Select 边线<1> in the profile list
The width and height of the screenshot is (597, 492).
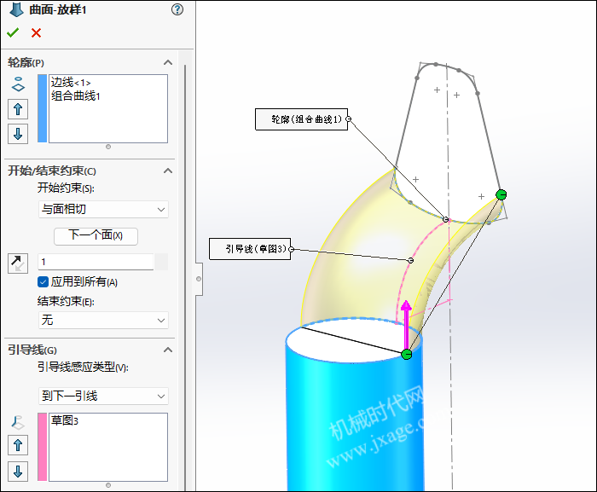(71, 83)
